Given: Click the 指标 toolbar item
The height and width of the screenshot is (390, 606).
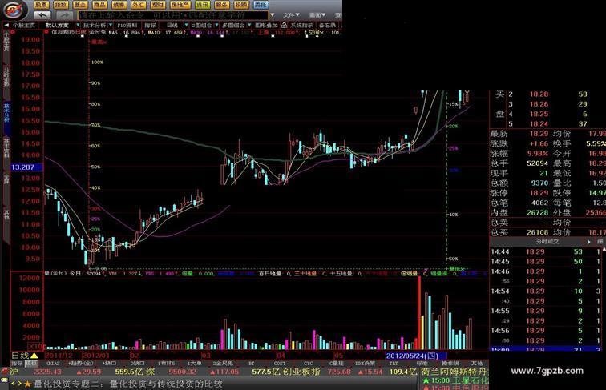Looking at the screenshot, I should (x=150, y=25).
